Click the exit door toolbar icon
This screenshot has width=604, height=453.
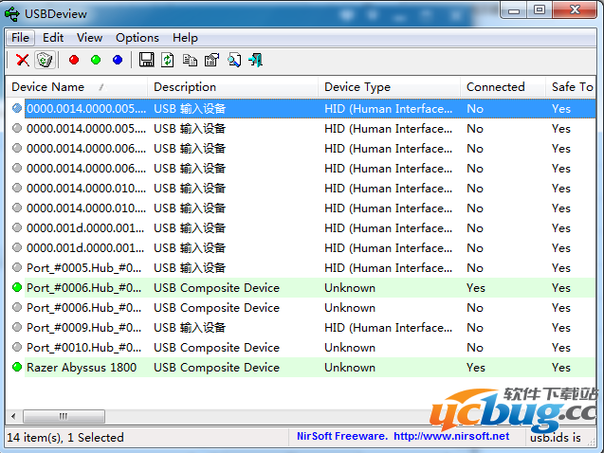[256, 60]
